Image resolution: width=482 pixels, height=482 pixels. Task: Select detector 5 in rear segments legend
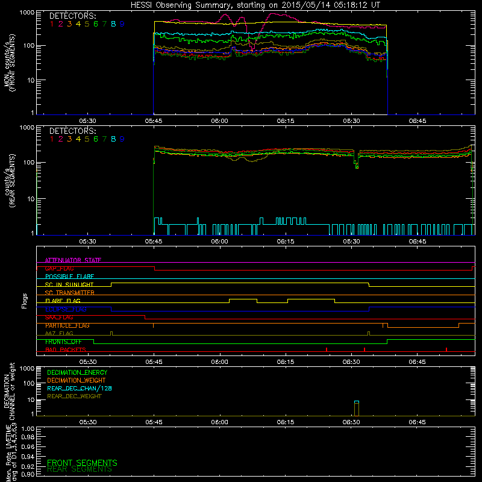click(x=87, y=139)
